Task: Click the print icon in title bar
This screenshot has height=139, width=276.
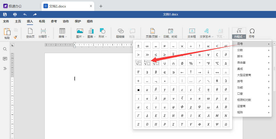Action: 15,14
